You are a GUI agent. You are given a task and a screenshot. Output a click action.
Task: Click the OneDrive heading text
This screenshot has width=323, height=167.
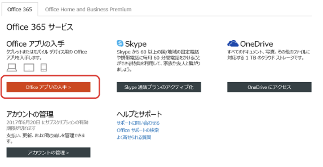coord(256,44)
